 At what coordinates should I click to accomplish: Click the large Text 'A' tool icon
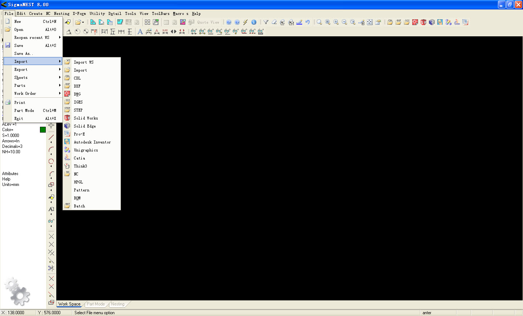coord(140,32)
